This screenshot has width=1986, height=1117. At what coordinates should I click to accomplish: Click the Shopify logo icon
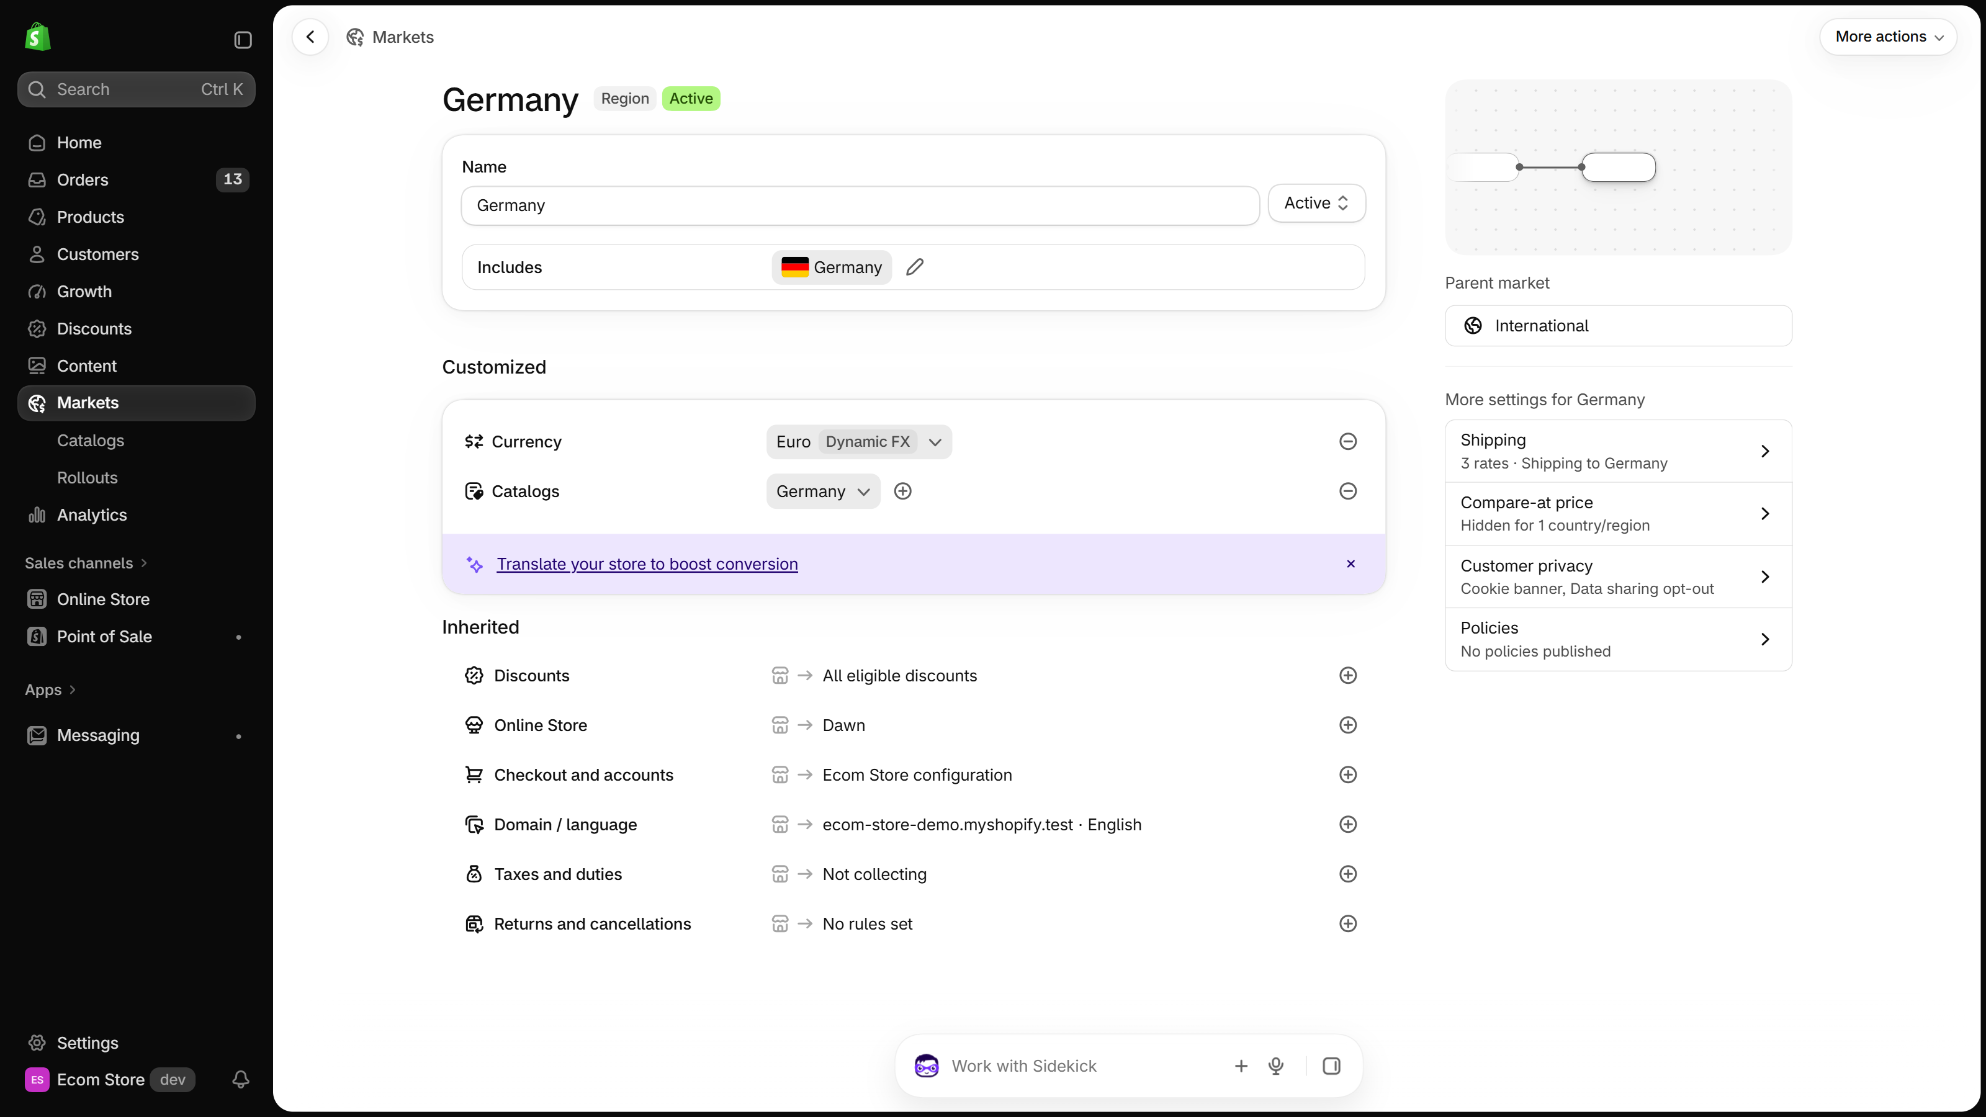38,37
